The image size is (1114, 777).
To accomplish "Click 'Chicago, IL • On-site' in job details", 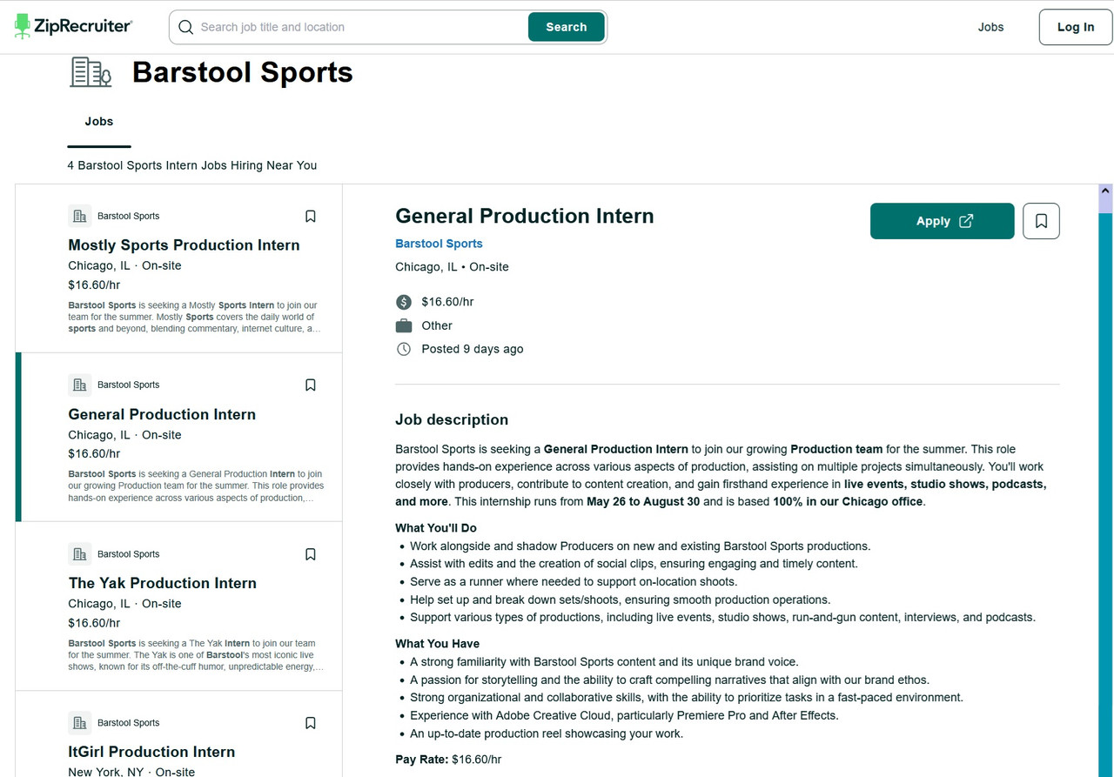I will click(x=452, y=267).
